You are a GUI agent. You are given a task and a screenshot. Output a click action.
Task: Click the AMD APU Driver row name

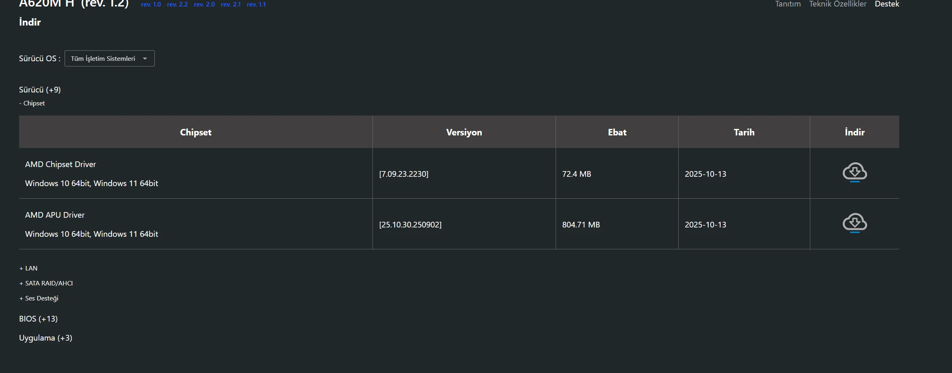tap(55, 215)
